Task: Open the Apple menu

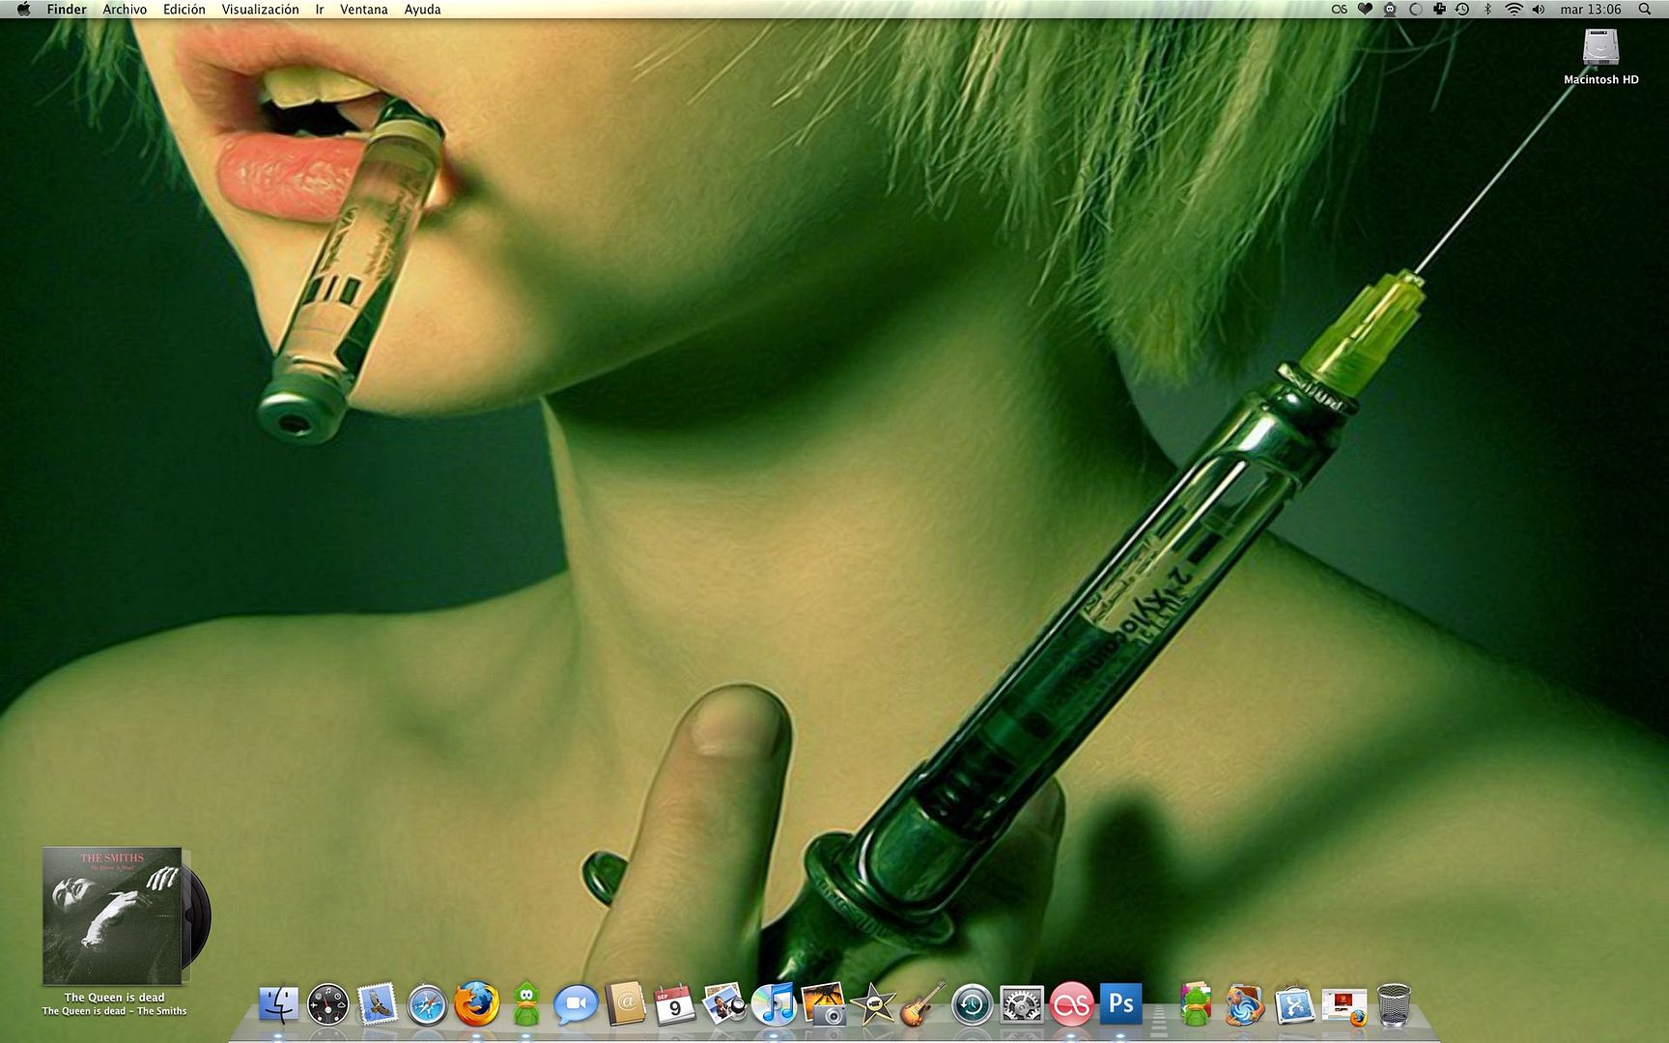Action: pos(23,10)
